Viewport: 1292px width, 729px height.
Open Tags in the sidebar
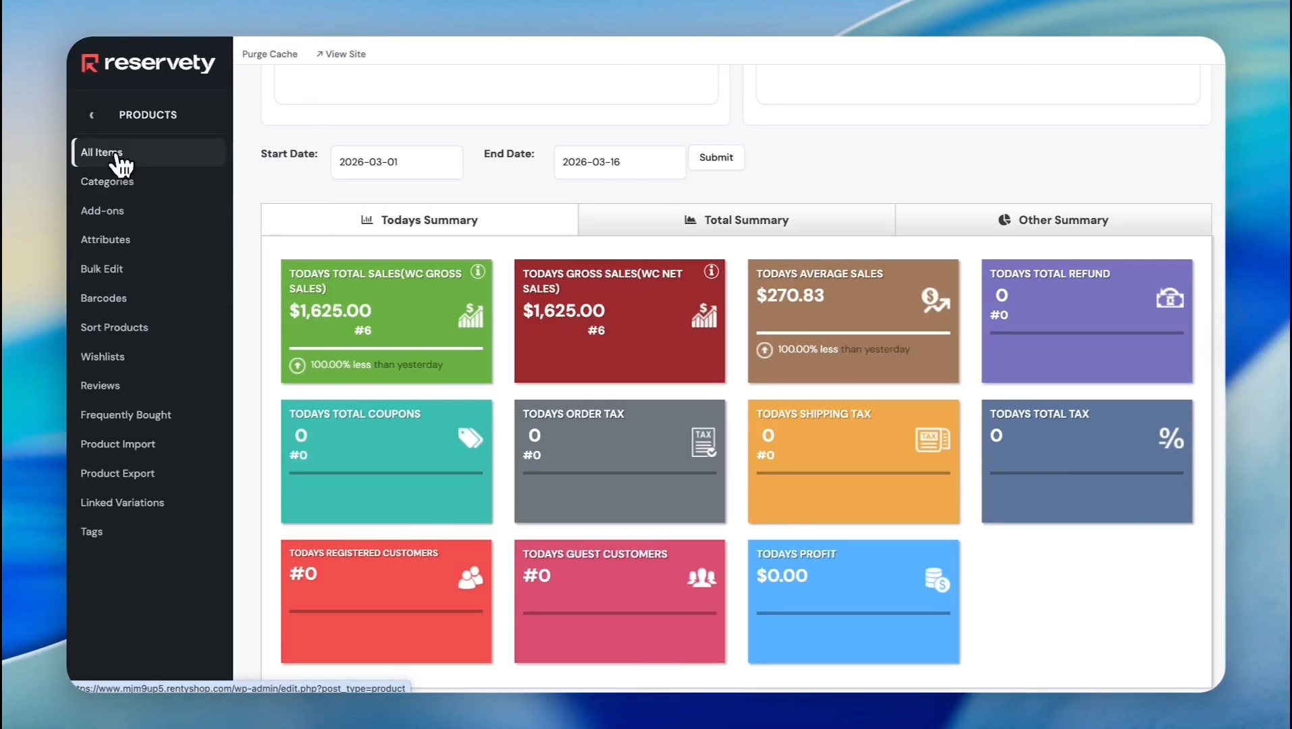point(92,532)
